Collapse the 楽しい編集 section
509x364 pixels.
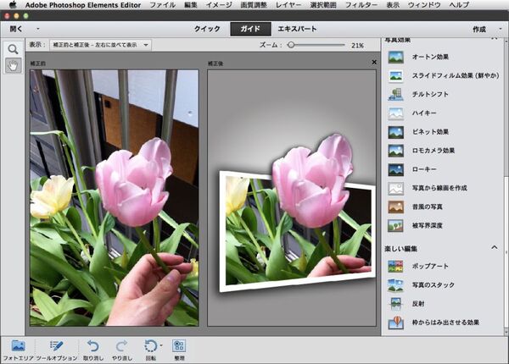[494, 248]
